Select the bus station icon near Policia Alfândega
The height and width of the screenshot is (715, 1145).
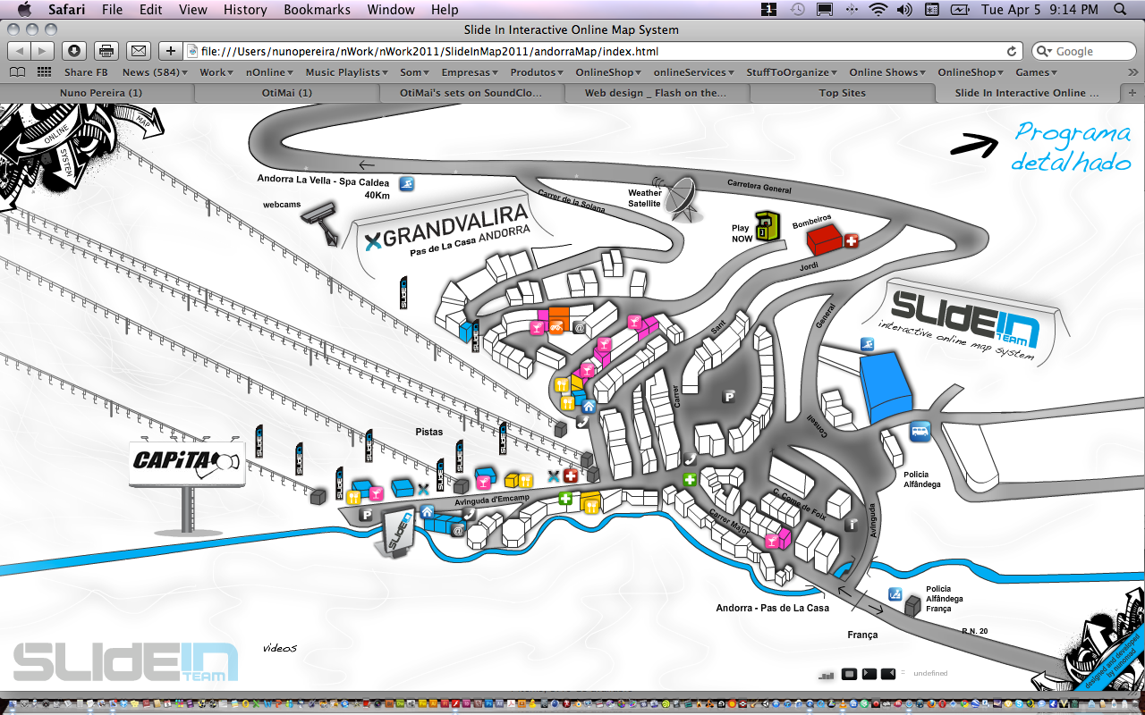920,432
